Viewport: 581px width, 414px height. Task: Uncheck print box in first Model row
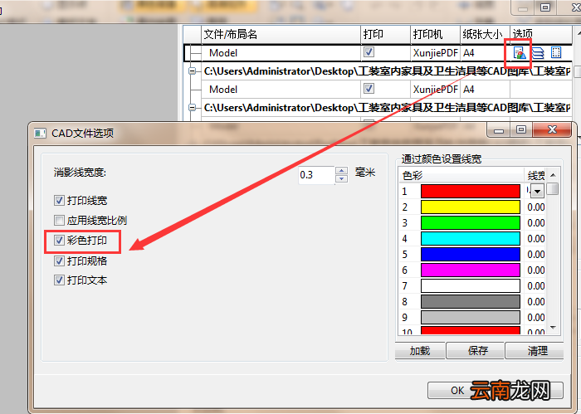(369, 51)
